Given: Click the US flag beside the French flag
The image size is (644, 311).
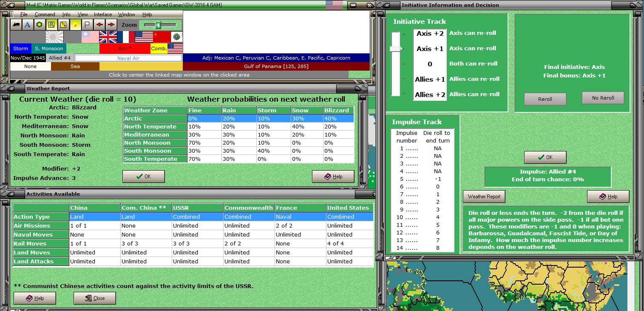Looking at the screenshot, I should (144, 37).
